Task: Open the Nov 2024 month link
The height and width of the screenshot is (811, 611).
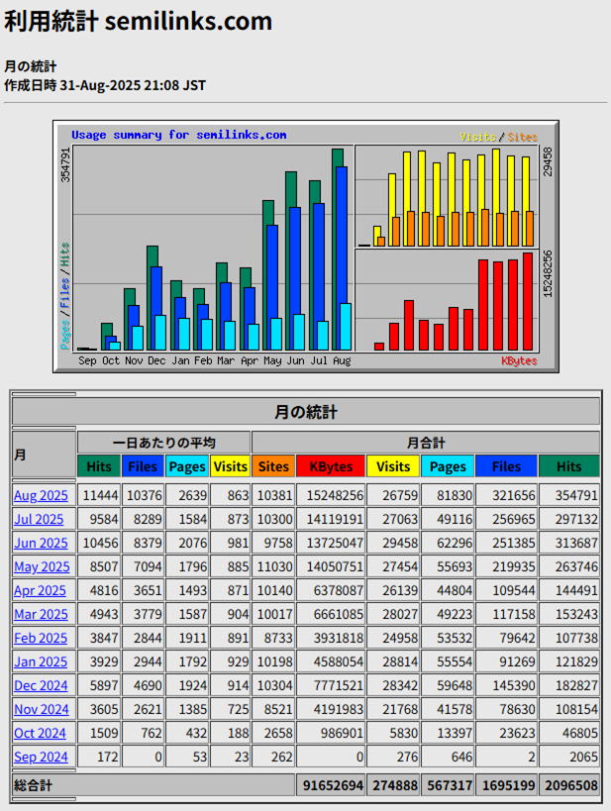Action: (x=41, y=710)
